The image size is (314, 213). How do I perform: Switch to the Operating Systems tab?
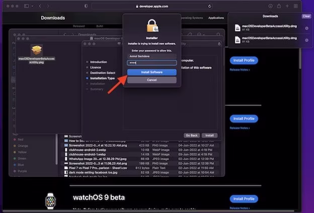(x=192, y=18)
